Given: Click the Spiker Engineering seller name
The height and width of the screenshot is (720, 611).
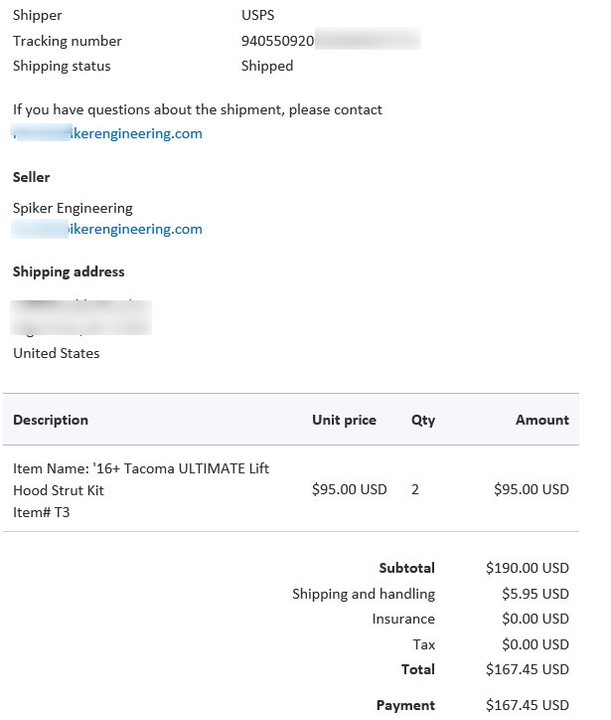Looking at the screenshot, I should pos(73,208).
